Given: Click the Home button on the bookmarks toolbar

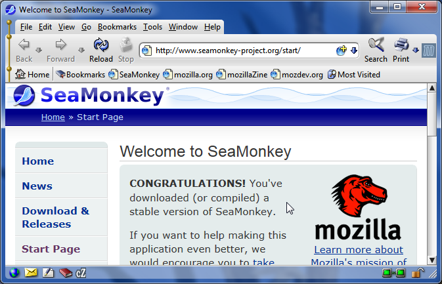Looking at the screenshot, I should 32,75.
